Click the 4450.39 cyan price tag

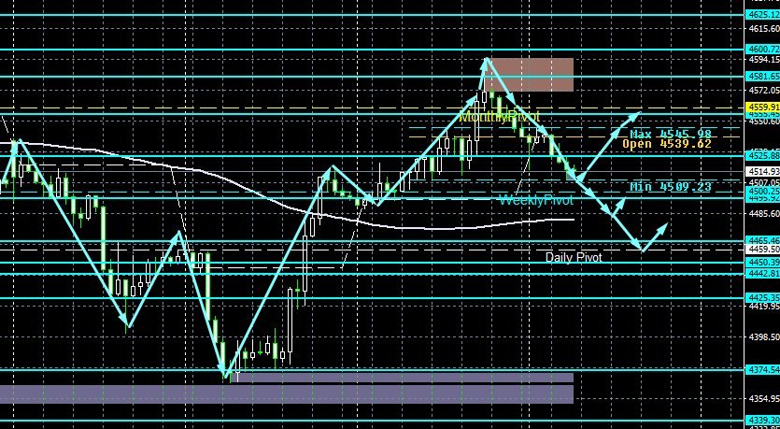(763, 263)
